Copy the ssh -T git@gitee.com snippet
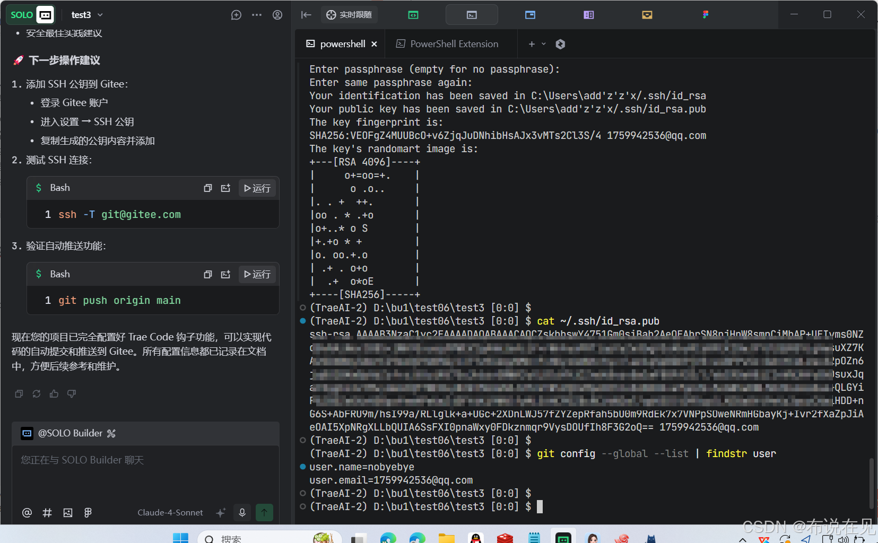Image resolution: width=878 pixels, height=543 pixels. tap(208, 188)
